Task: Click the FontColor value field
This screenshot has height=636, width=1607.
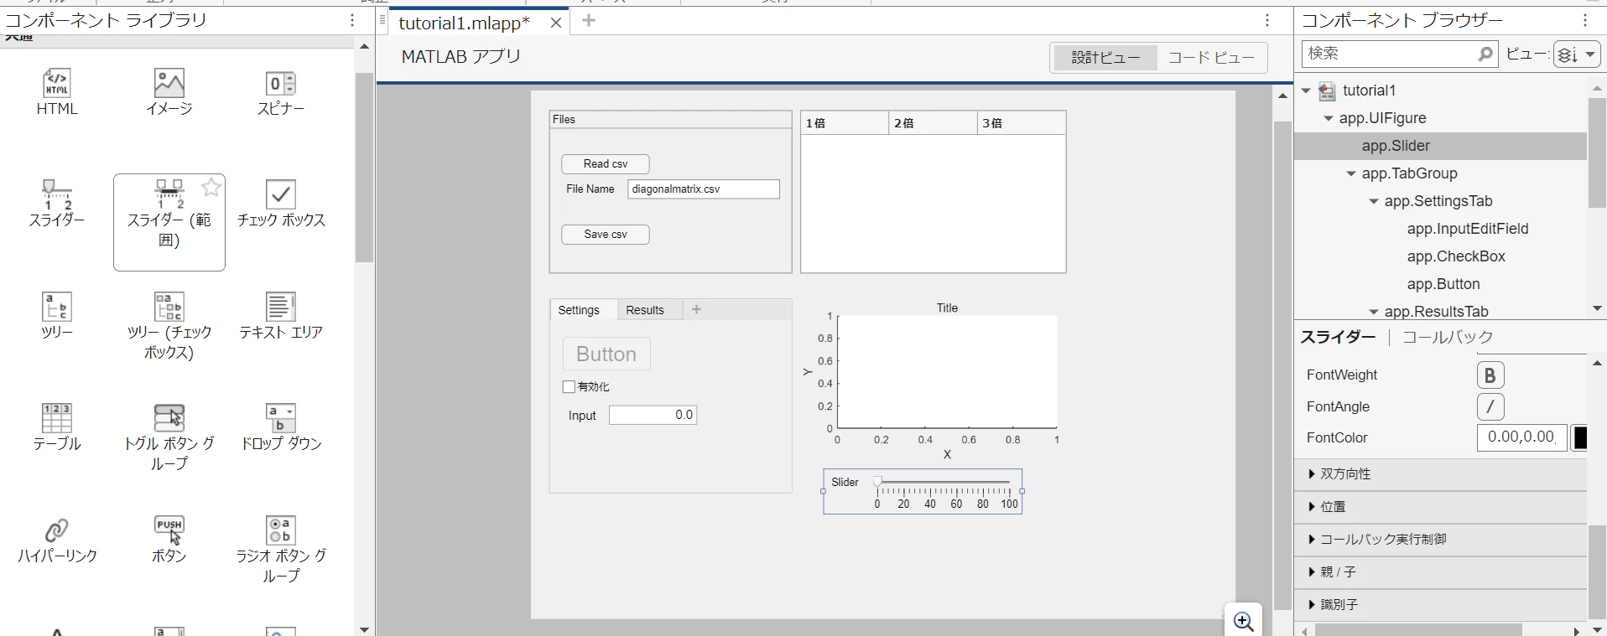Action: pyautogui.click(x=1521, y=437)
